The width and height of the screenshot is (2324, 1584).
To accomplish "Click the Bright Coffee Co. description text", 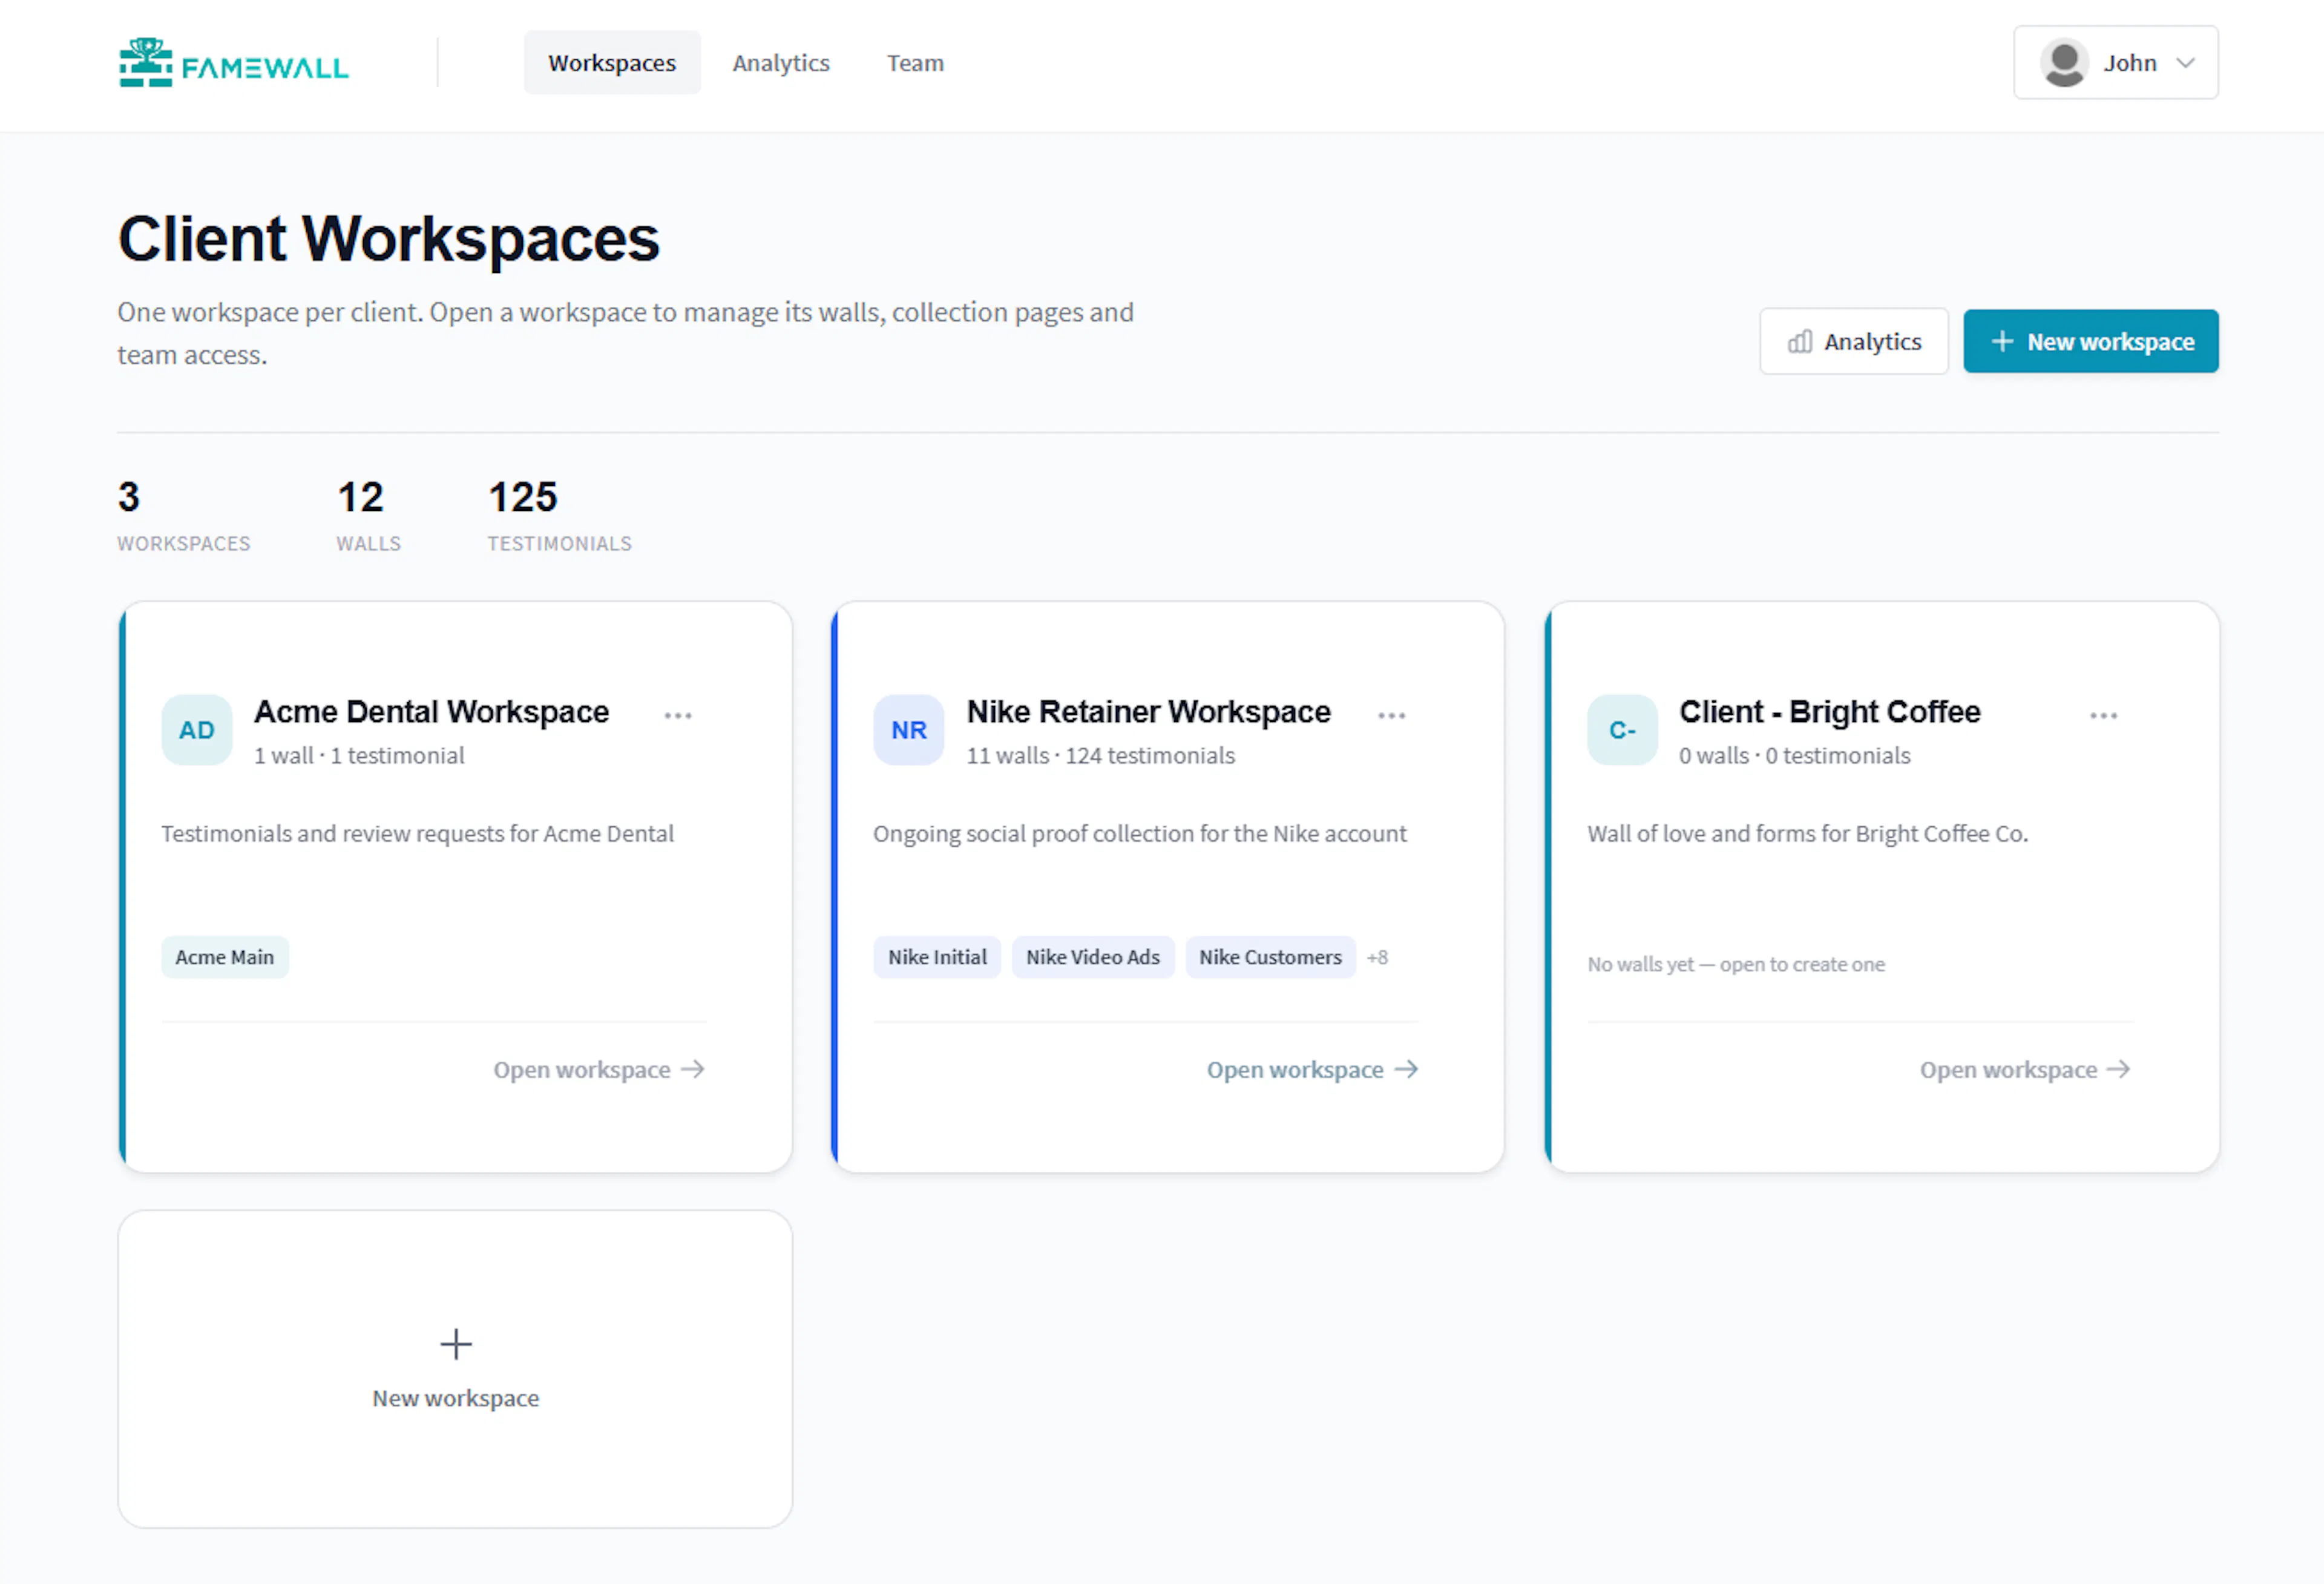I will click(x=1808, y=834).
